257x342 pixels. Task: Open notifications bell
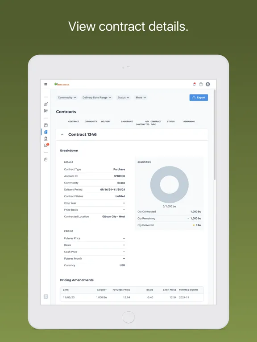194,84
